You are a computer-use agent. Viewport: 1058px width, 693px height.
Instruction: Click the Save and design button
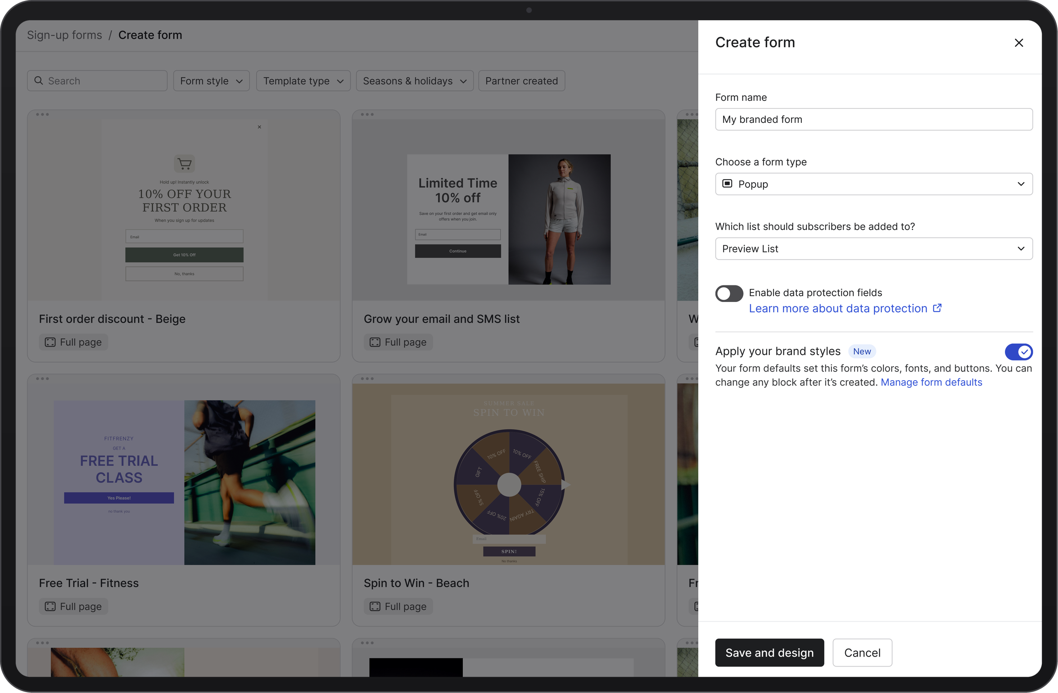pos(769,653)
